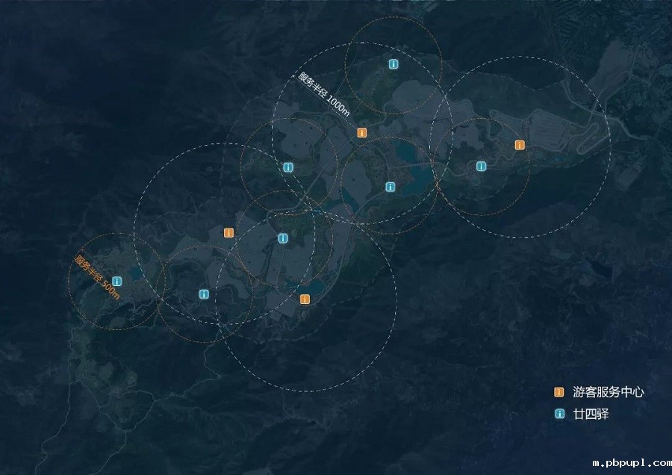Click the westernmost orange visitor center marker
Screen dimensions: 672x475
click(x=229, y=233)
